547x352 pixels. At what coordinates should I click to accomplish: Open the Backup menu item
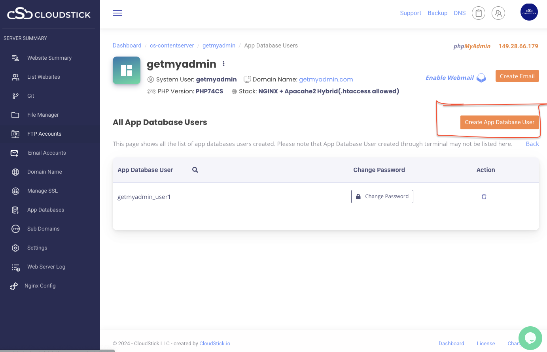(437, 13)
